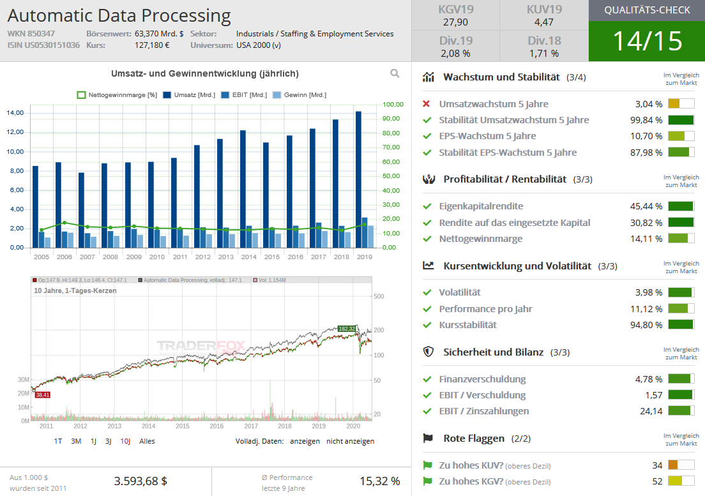This screenshot has height=496, width=705.
Task: Select the 10J chart timeframe
Action: (125, 441)
